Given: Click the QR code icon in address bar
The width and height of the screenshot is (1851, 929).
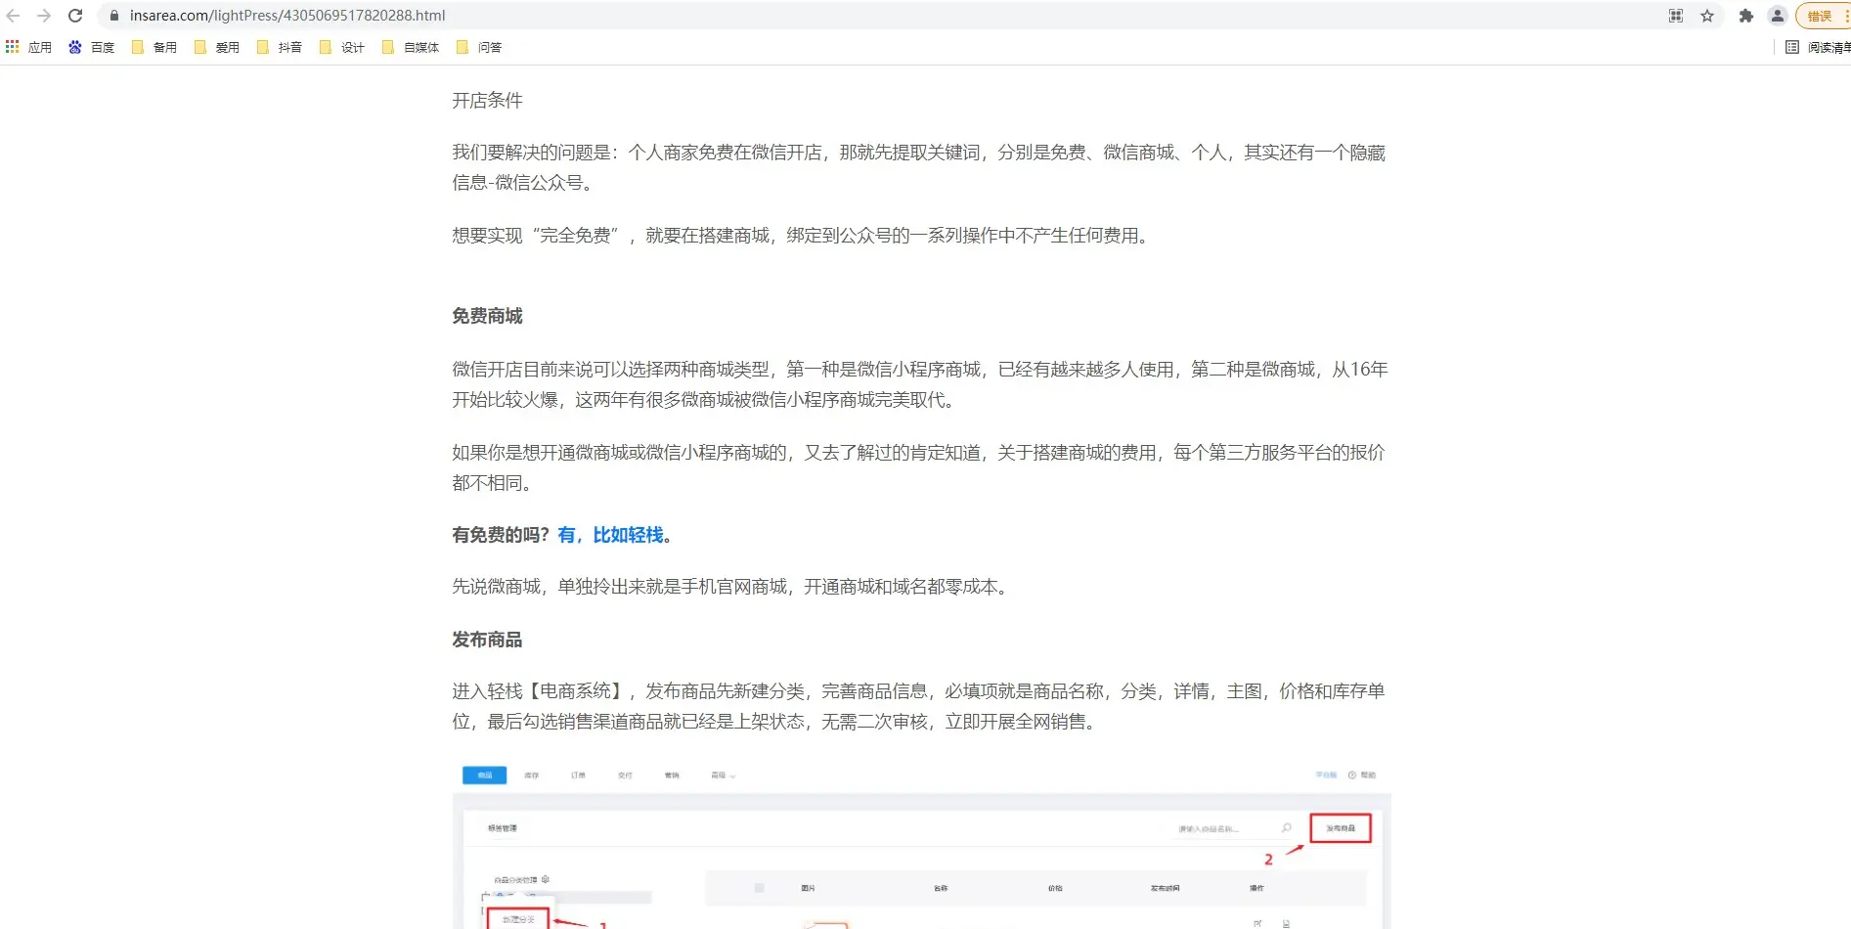Looking at the screenshot, I should click(x=1676, y=16).
